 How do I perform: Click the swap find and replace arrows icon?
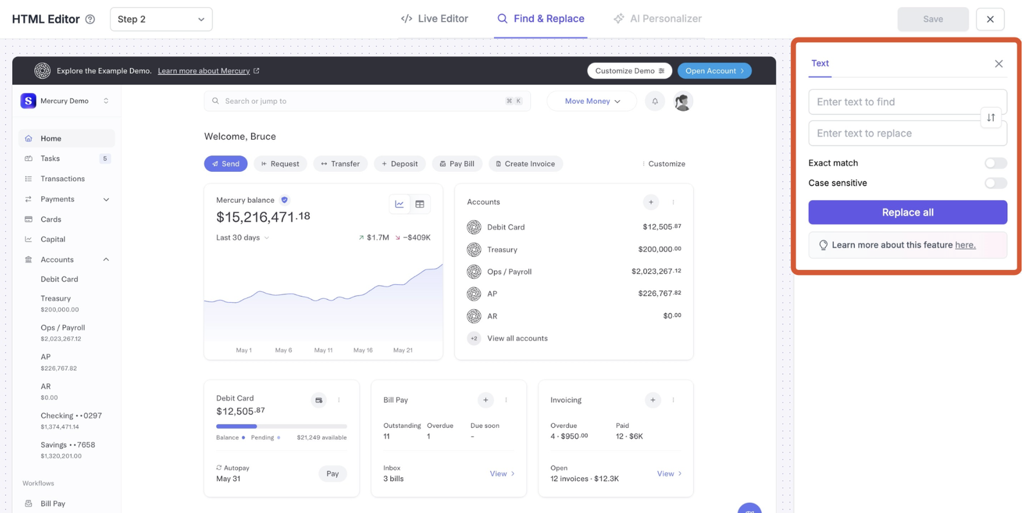(990, 117)
